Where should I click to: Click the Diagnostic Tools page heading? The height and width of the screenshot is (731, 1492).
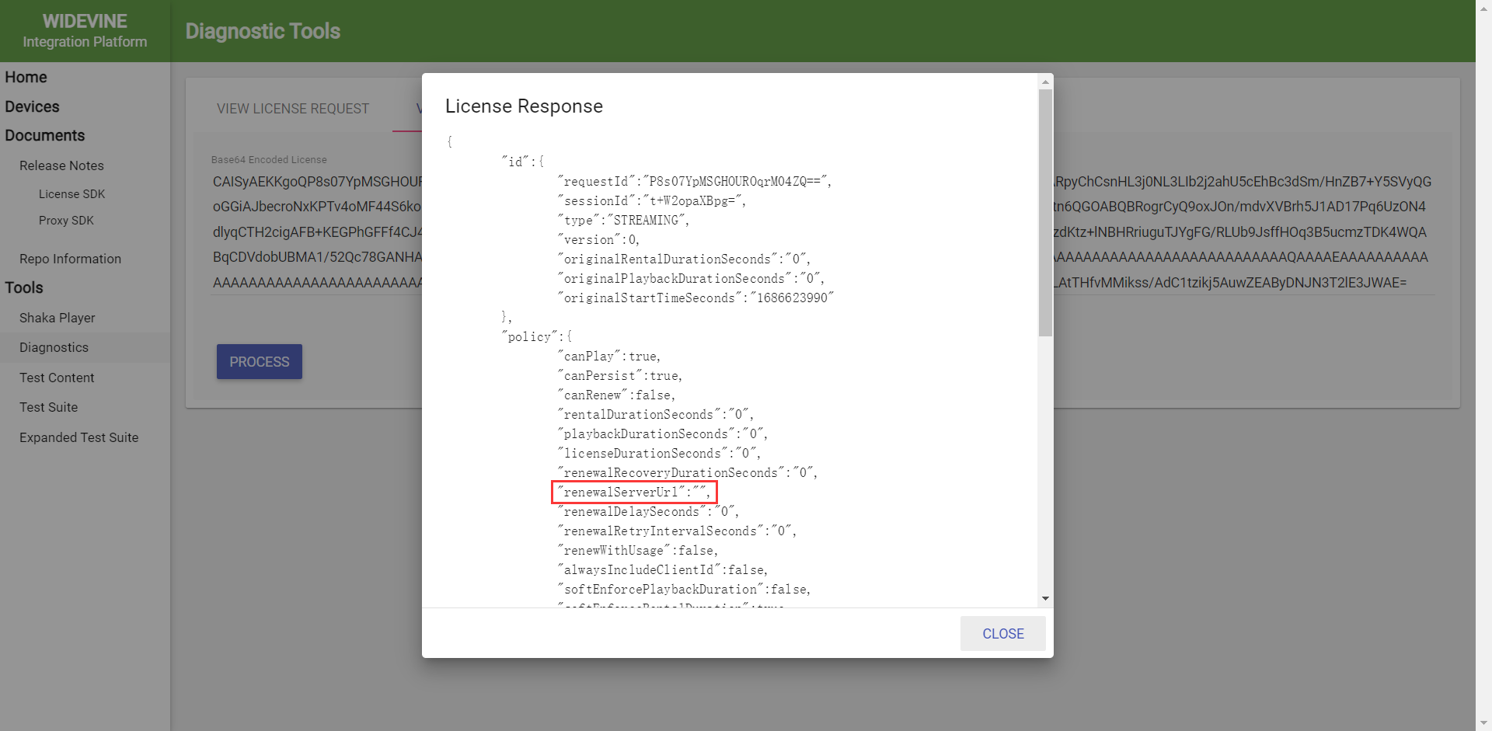click(x=263, y=31)
